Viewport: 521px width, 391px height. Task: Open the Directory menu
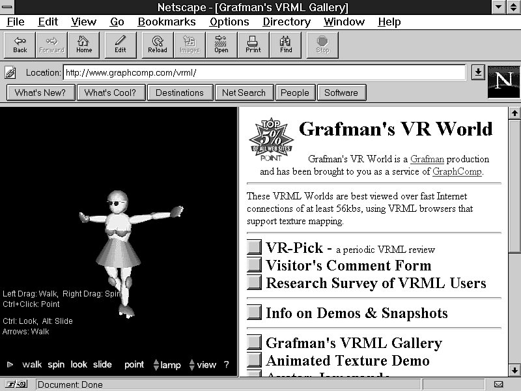pos(286,22)
